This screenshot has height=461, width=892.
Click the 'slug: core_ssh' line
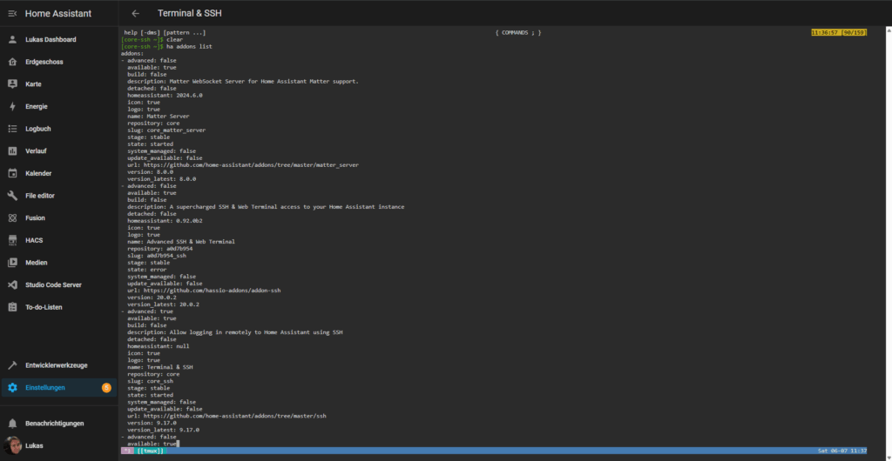tap(150, 381)
